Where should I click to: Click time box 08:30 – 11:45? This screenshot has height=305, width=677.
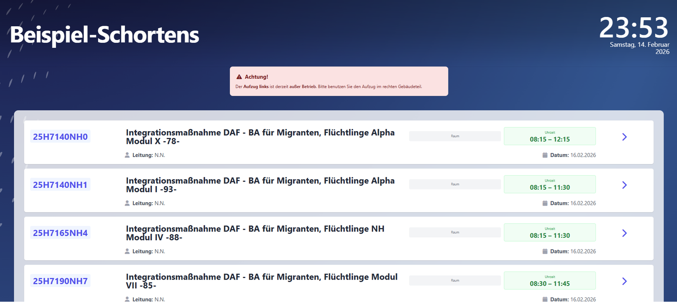(550, 280)
